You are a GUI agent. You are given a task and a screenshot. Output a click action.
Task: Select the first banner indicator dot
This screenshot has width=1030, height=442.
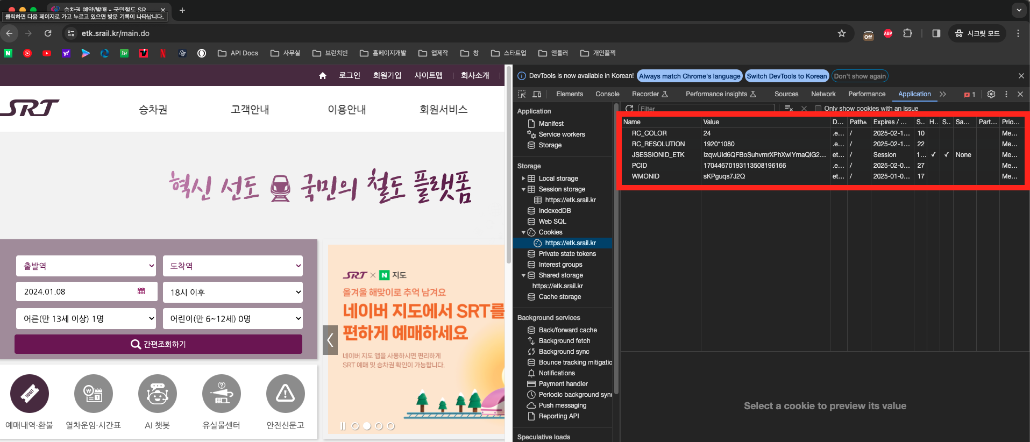click(x=355, y=426)
